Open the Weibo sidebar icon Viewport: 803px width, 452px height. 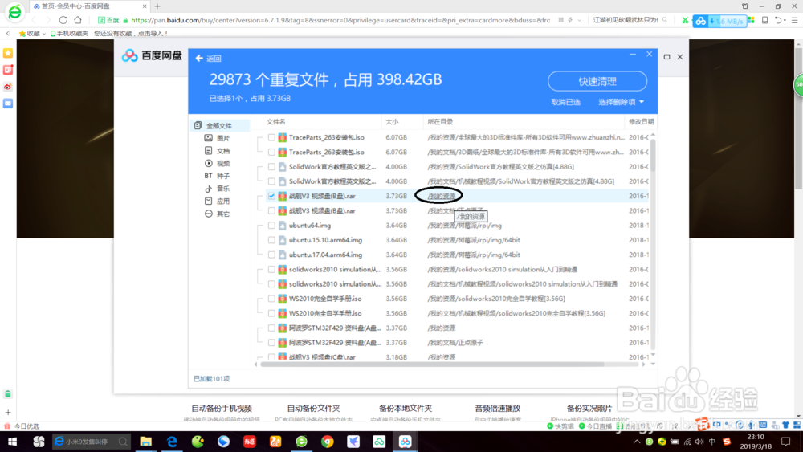click(x=8, y=87)
